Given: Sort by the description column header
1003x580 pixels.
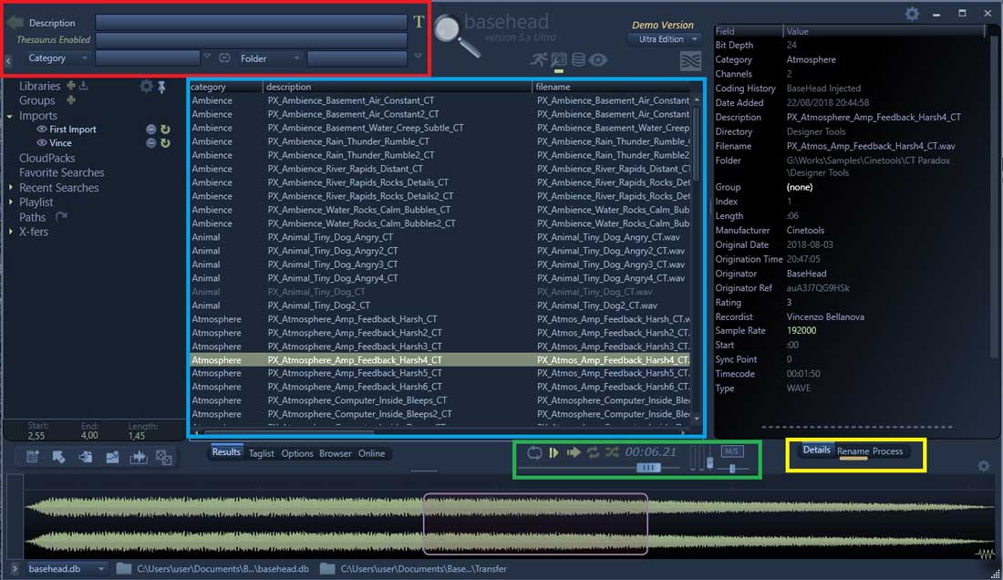Looking at the screenshot, I should pyautogui.click(x=397, y=87).
